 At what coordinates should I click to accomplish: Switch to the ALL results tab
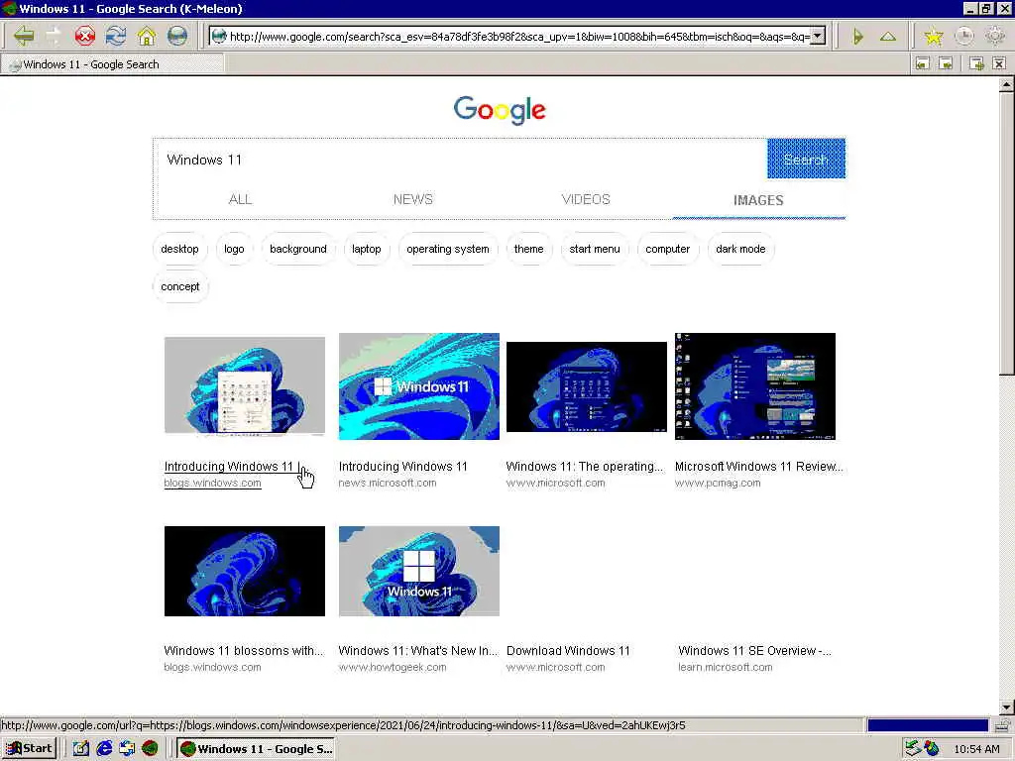point(240,199)
